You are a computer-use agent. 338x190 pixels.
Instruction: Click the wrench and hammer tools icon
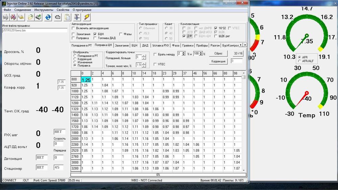77,17
